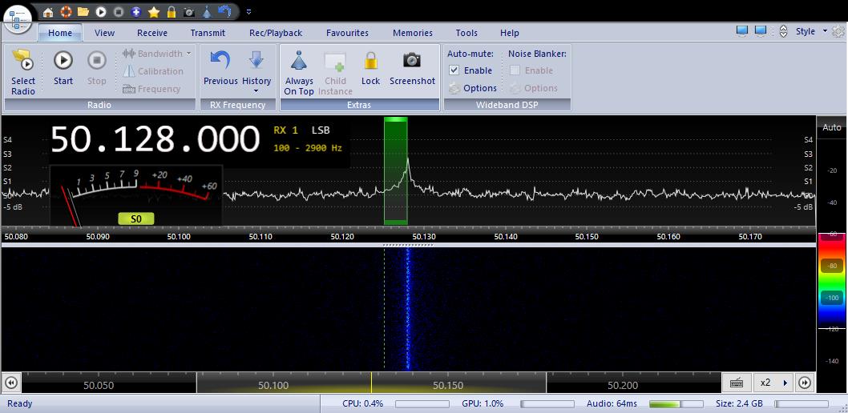Enable Always On Top mode
848x413 pixels.
(x=299, y=70)
